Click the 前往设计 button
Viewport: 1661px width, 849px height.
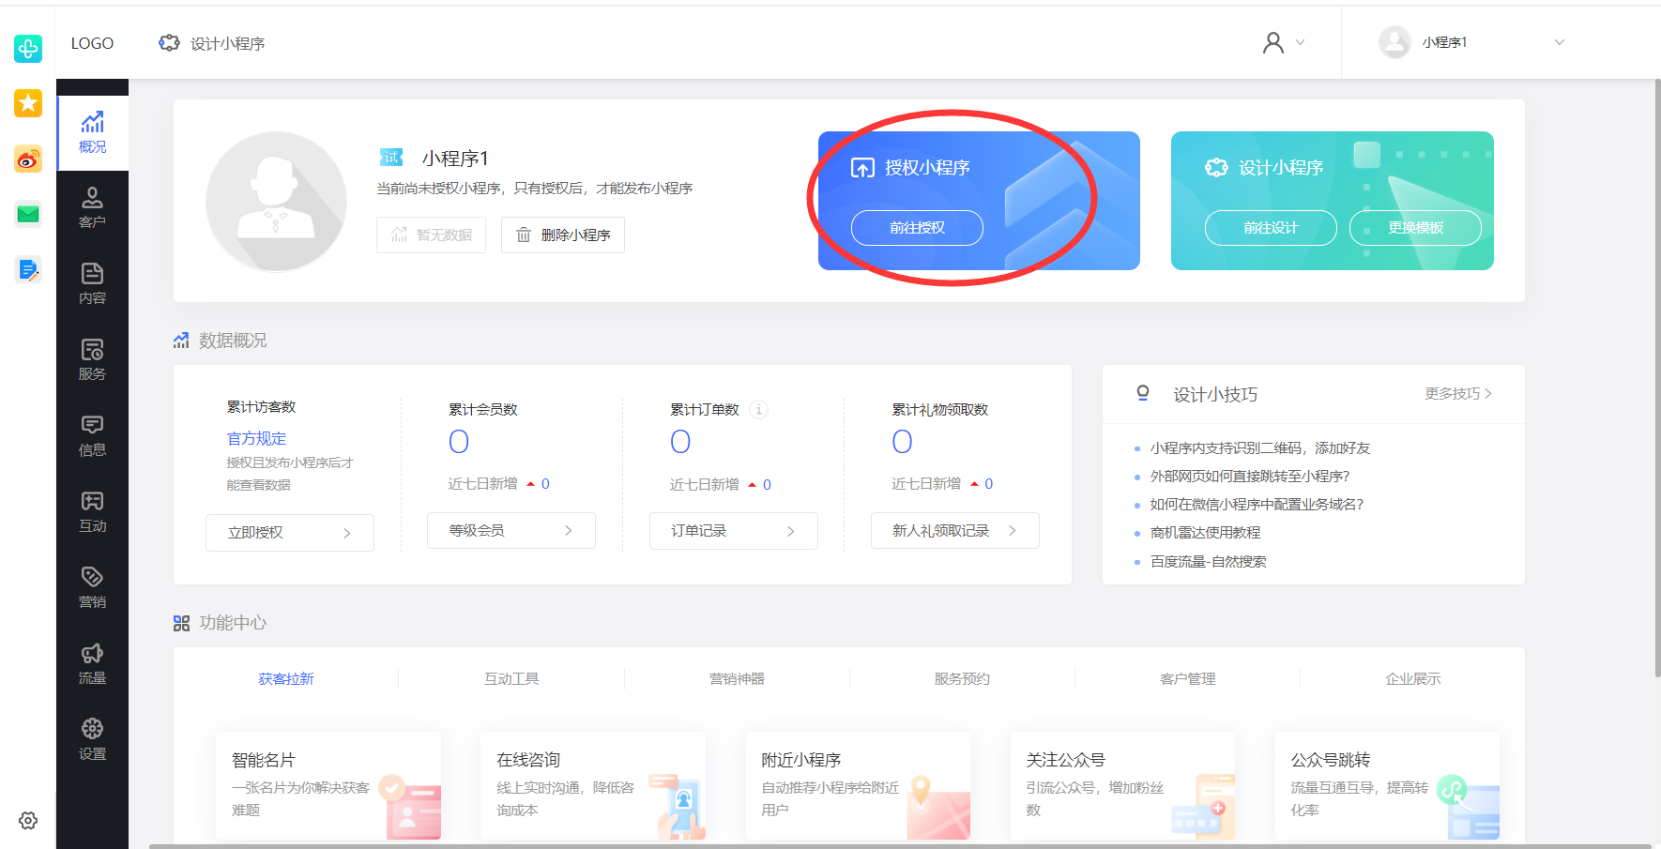tap(1271, 228)
